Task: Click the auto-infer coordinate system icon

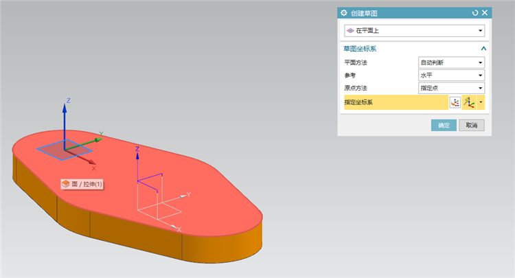Action: point(469,102)
